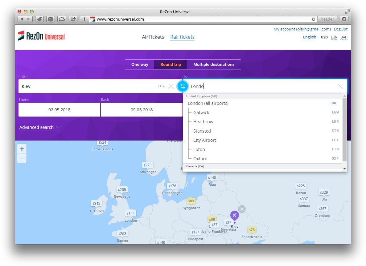The width and height of the screenshot is (366, 266).
Task: Open the AirTickets section
Action: 153,37
